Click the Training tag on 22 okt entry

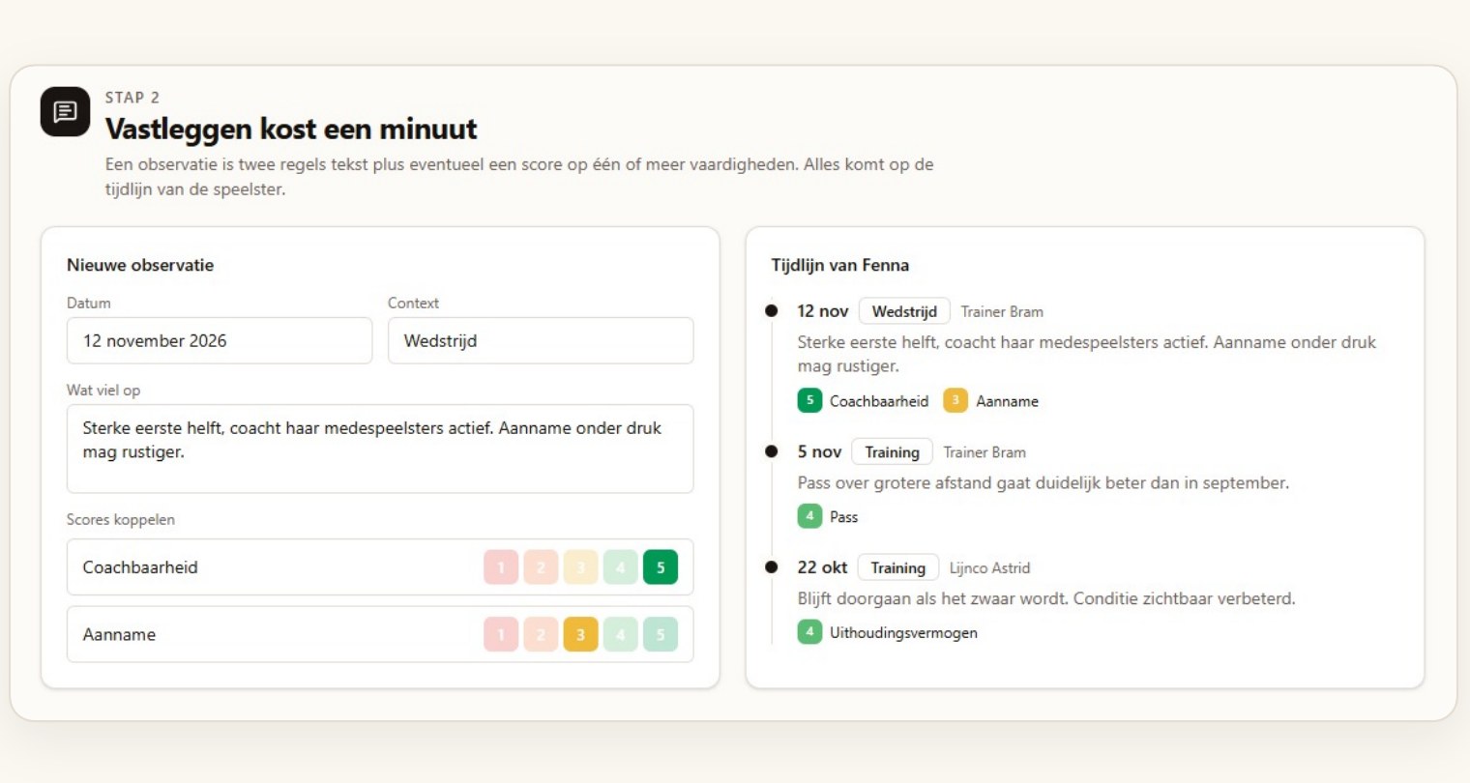point(897,568)
